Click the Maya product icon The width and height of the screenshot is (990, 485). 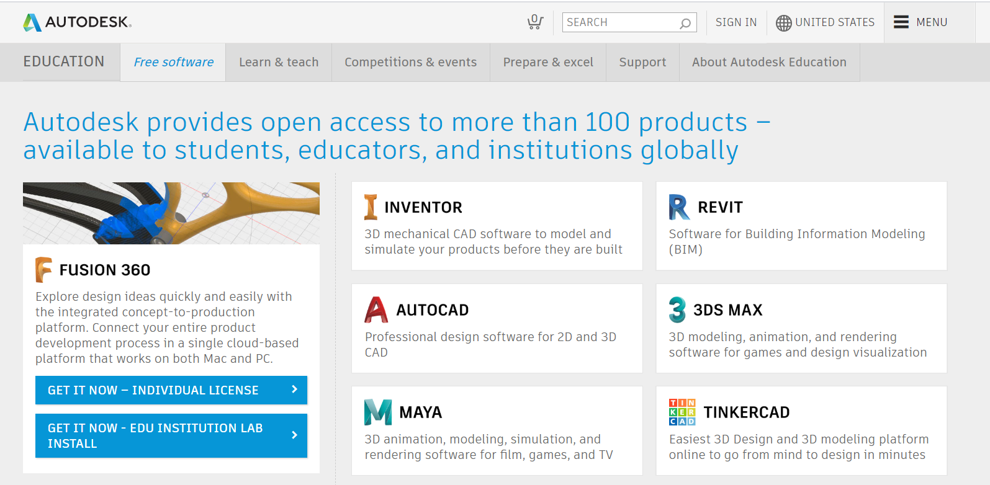pos(378,412)
